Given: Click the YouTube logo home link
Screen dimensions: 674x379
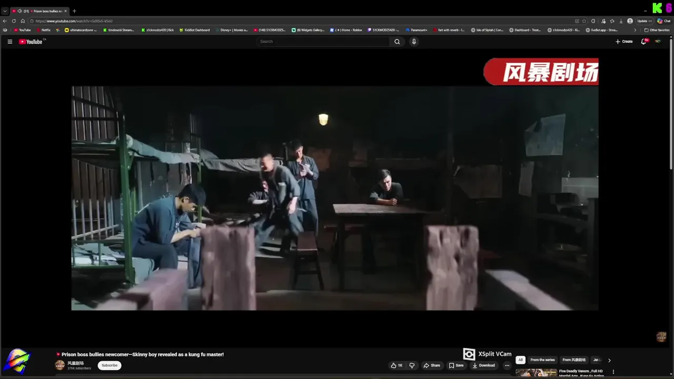Looking at the screenshot, I should 31,42.
